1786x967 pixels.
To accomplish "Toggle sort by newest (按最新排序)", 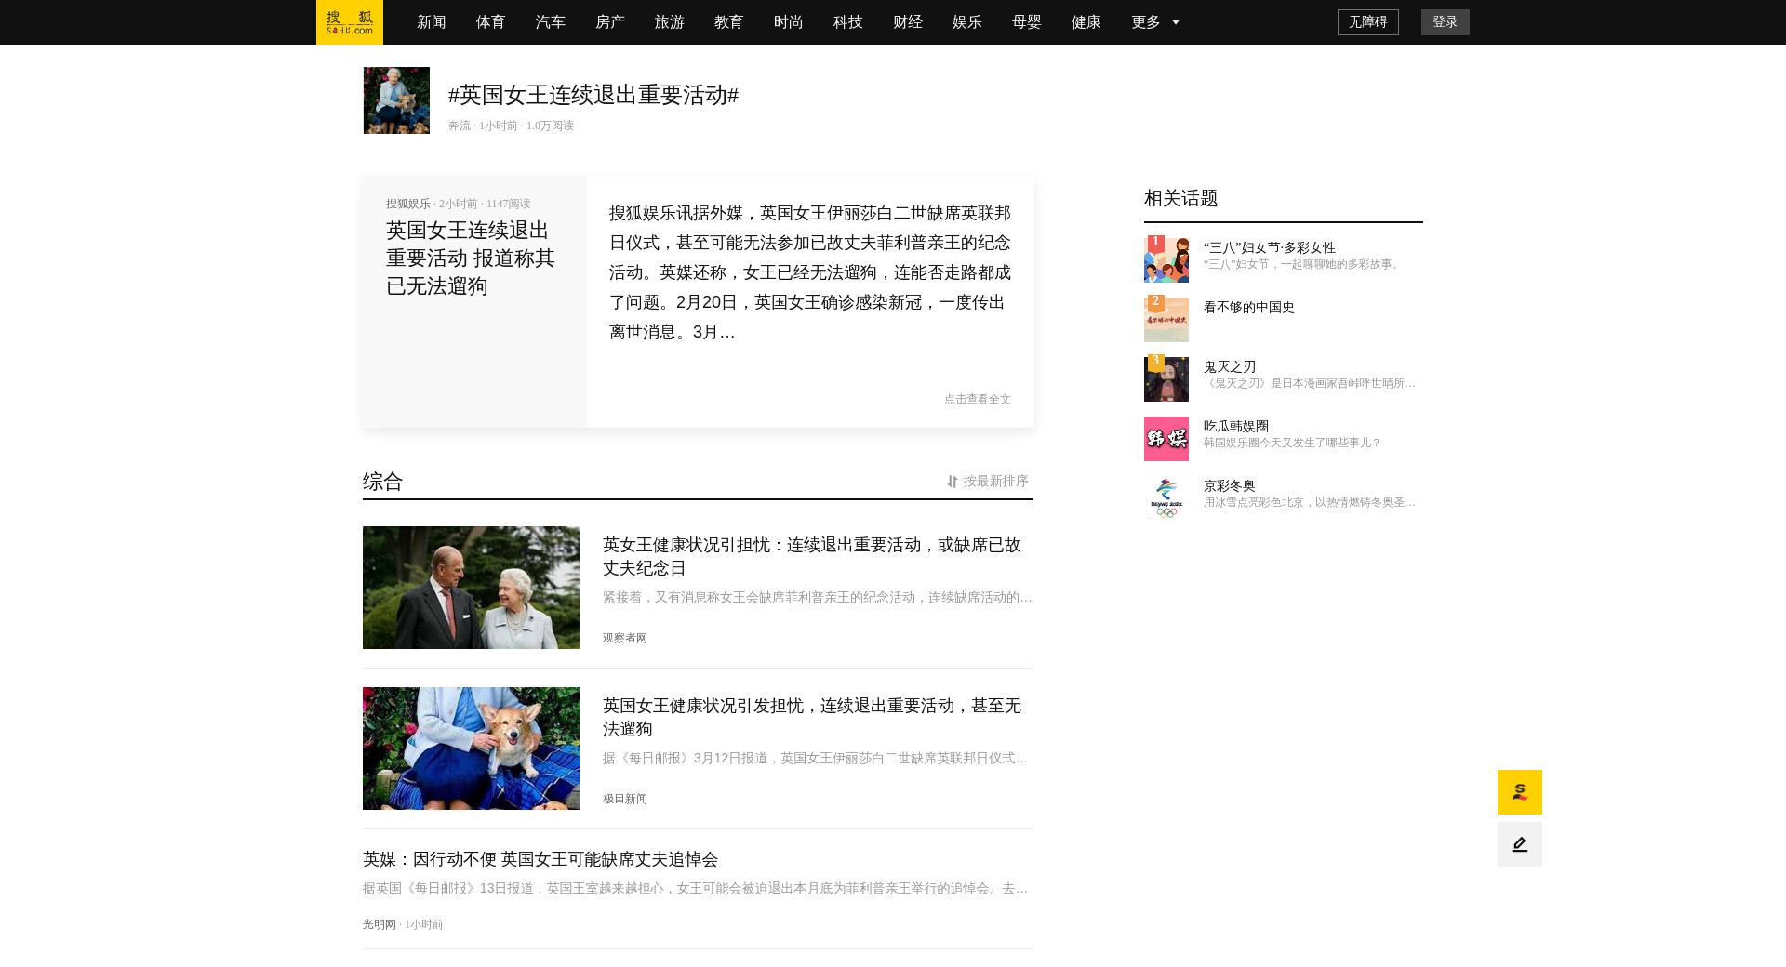I will pos(987,481).
